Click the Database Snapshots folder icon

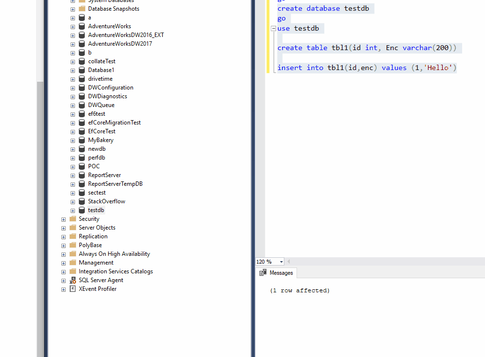[81, 8]
